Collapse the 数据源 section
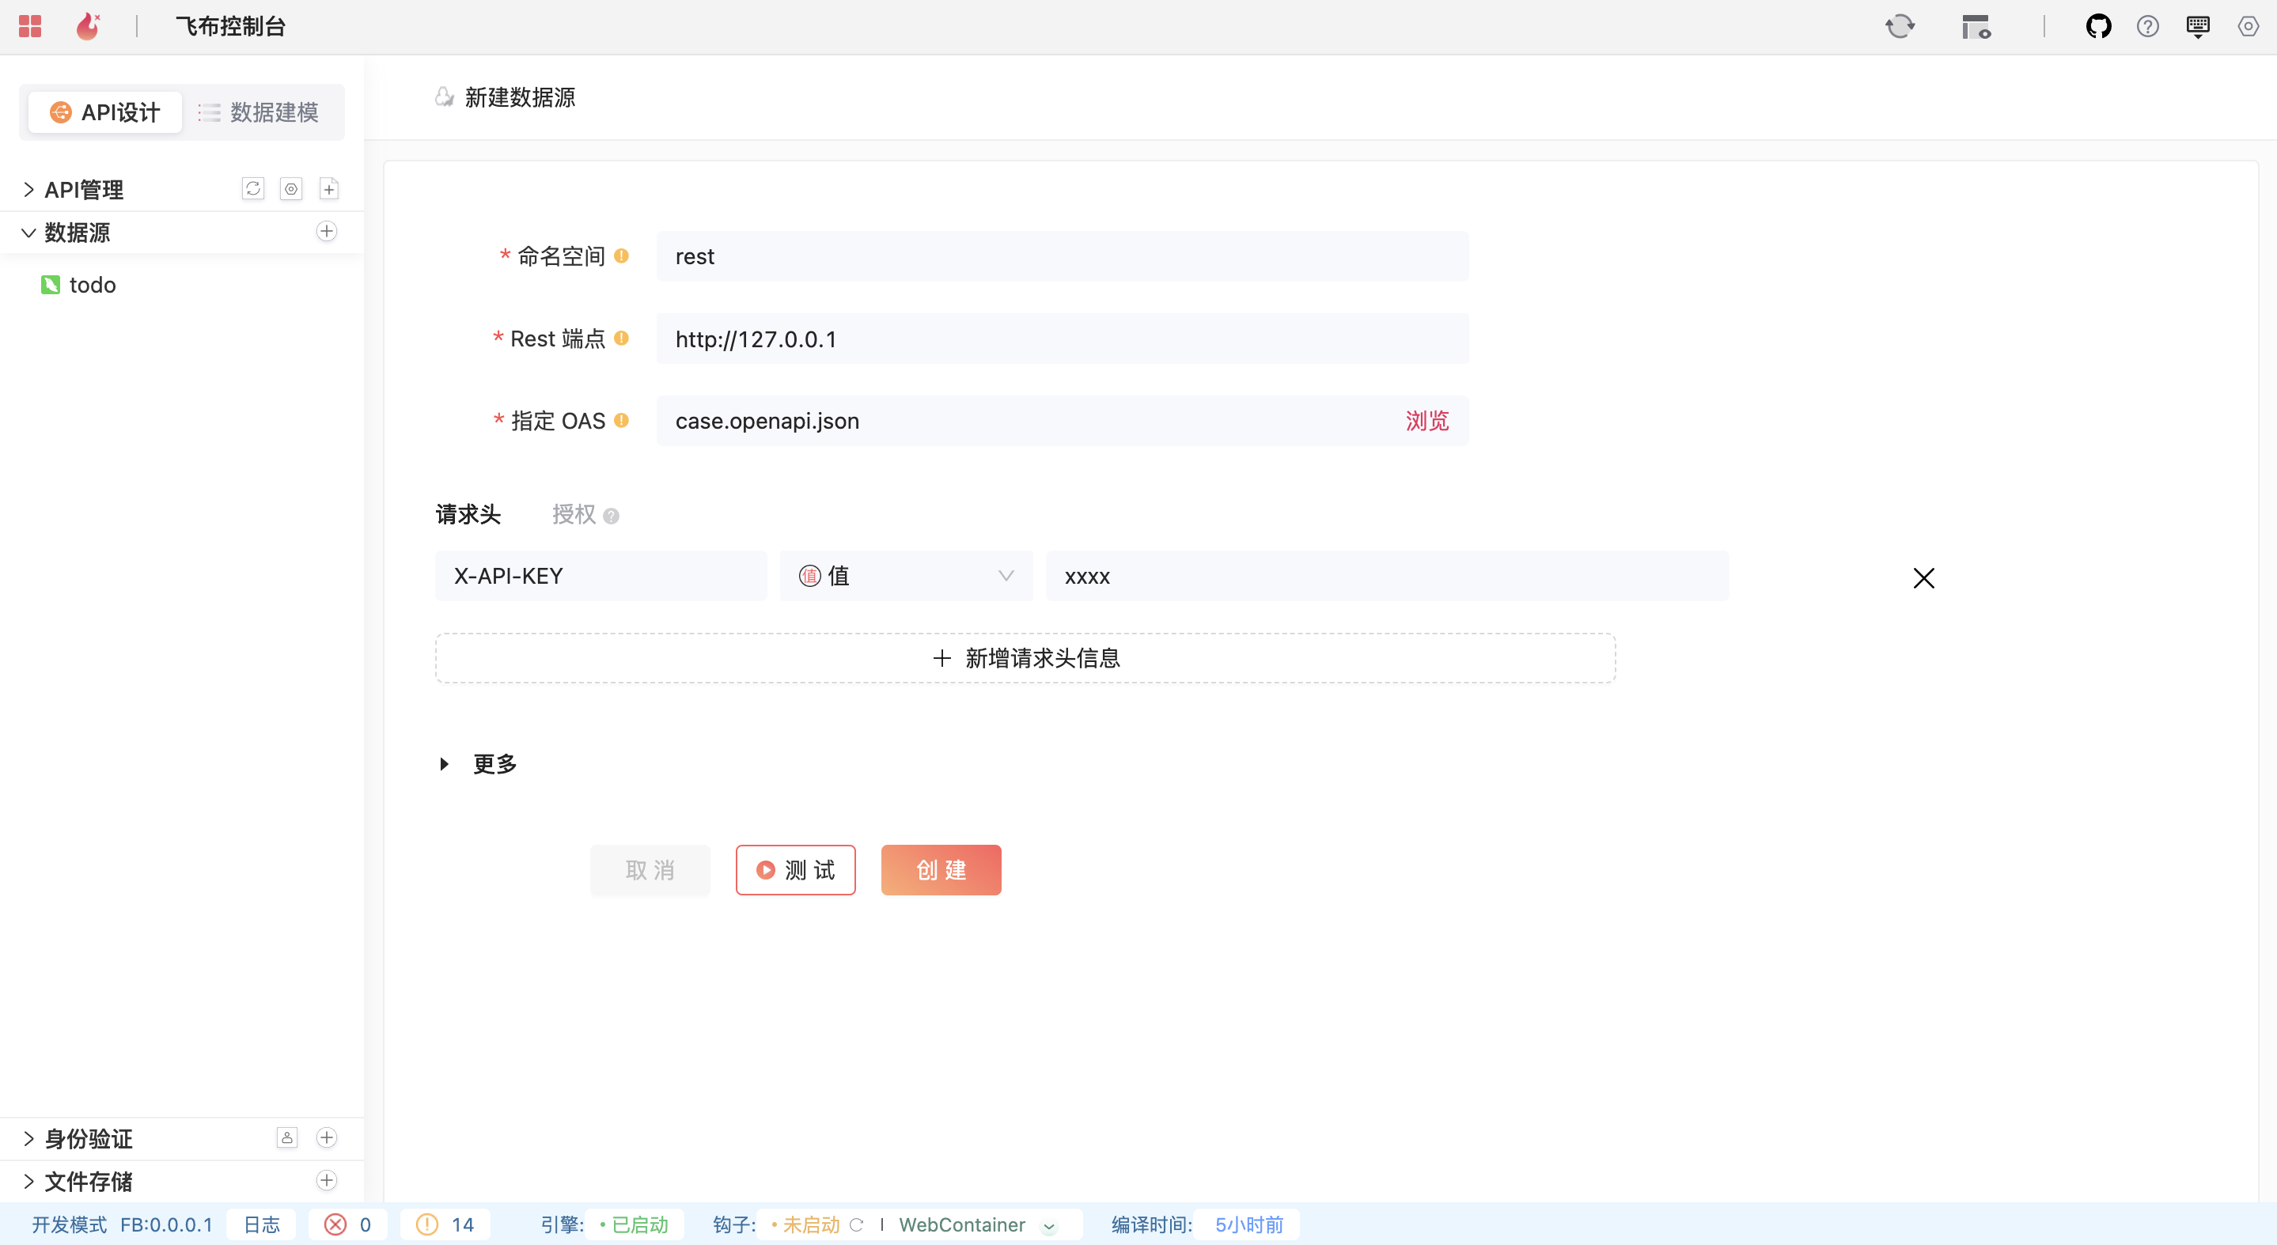The width and height of the screenshot is (2277, 1245). [x=29, y=233]
